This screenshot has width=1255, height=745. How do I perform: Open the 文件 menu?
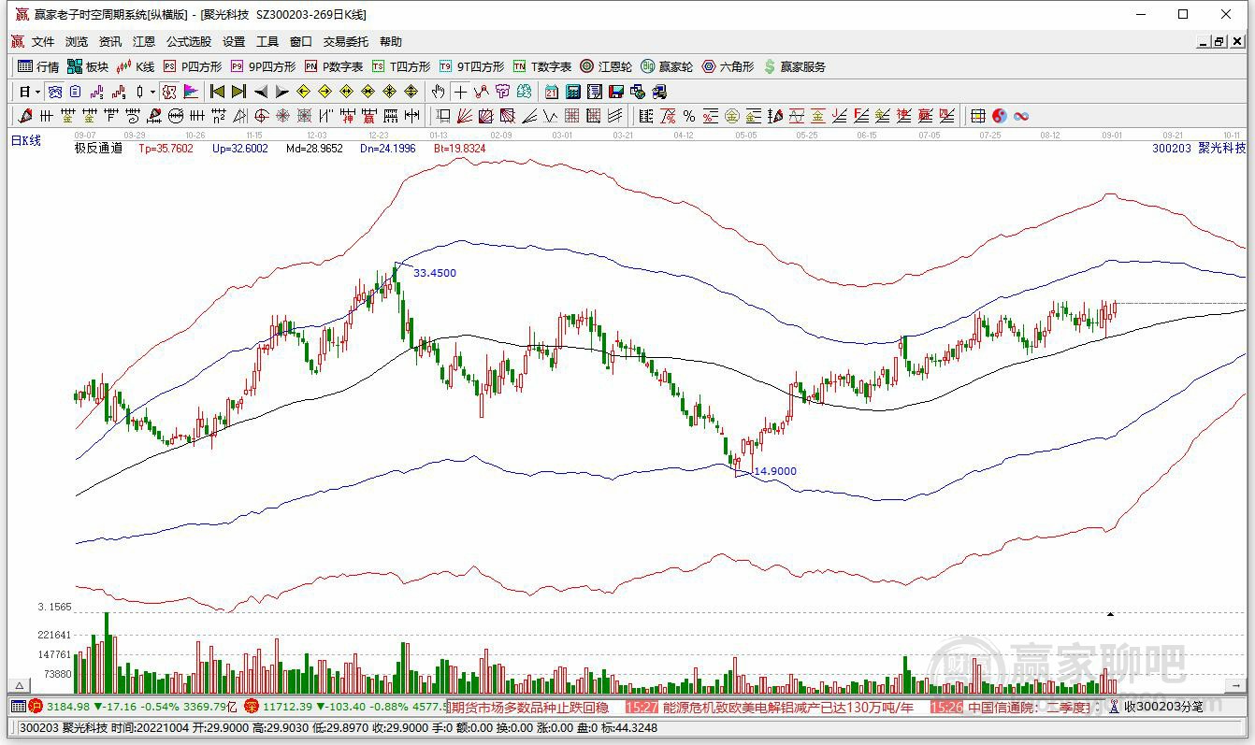[x=43, y=42]
